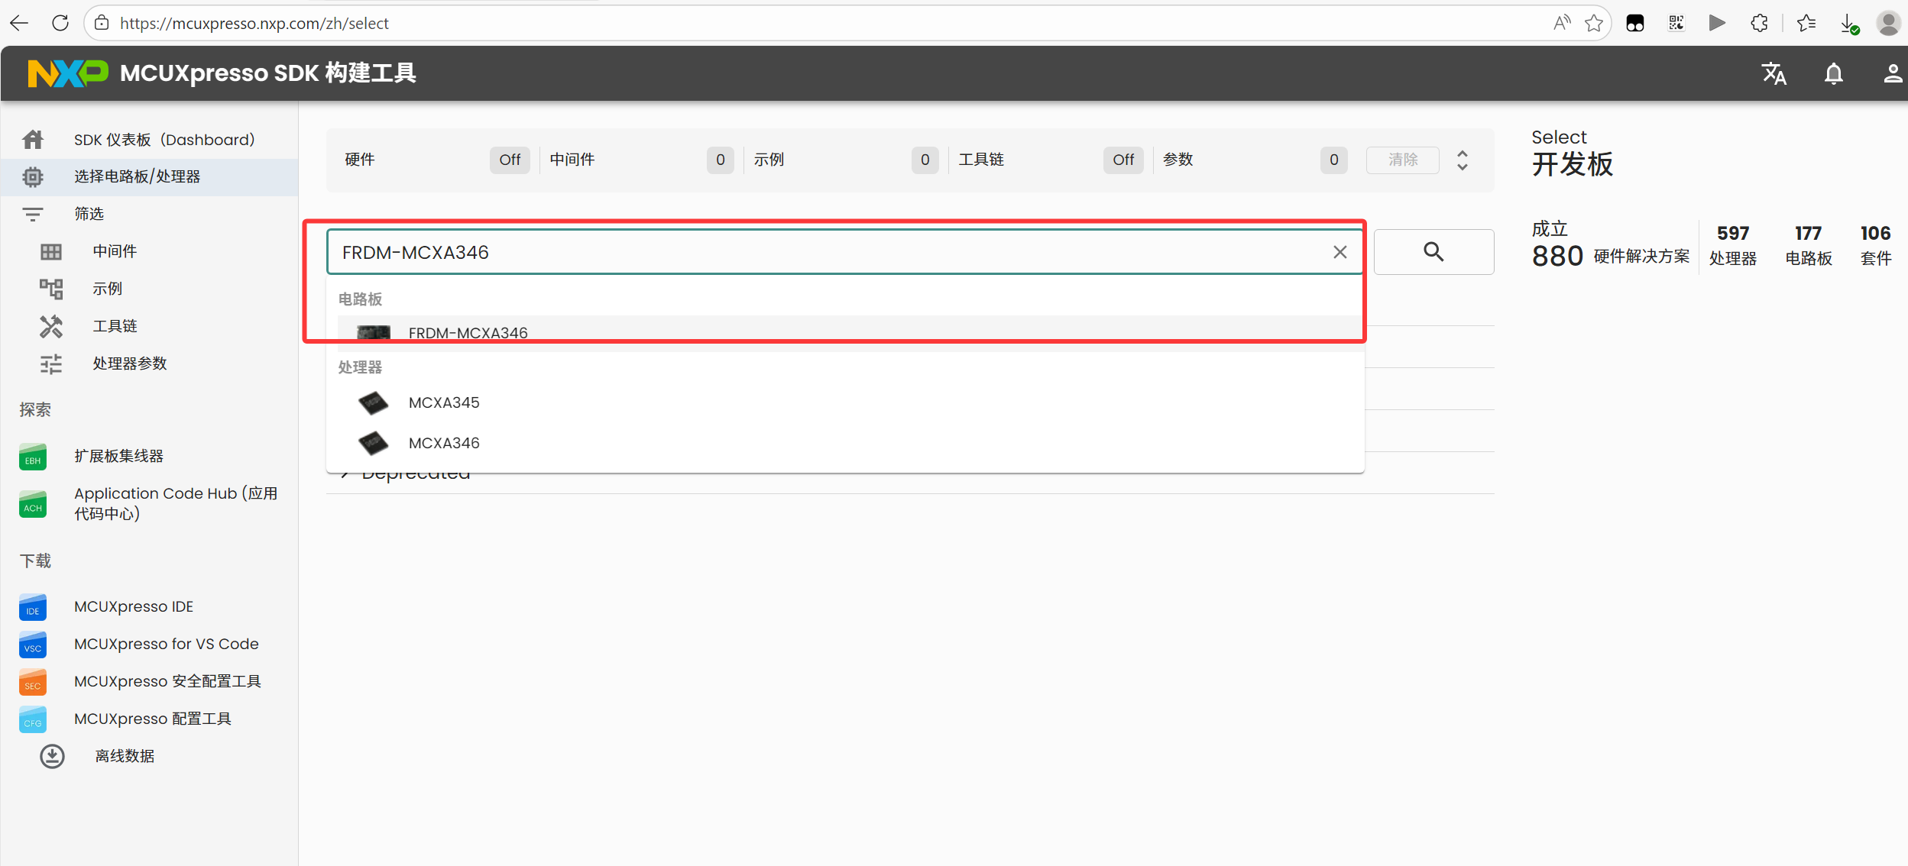The width and height of the screenshot is (1908, 866).
Task: Expand the Deprecated section
Action: (345, 473)
